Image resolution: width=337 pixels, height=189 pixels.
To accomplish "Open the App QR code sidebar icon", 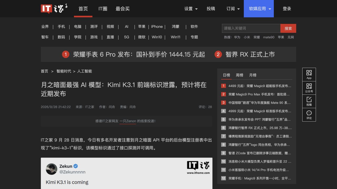I will click(x=309, y=75).
